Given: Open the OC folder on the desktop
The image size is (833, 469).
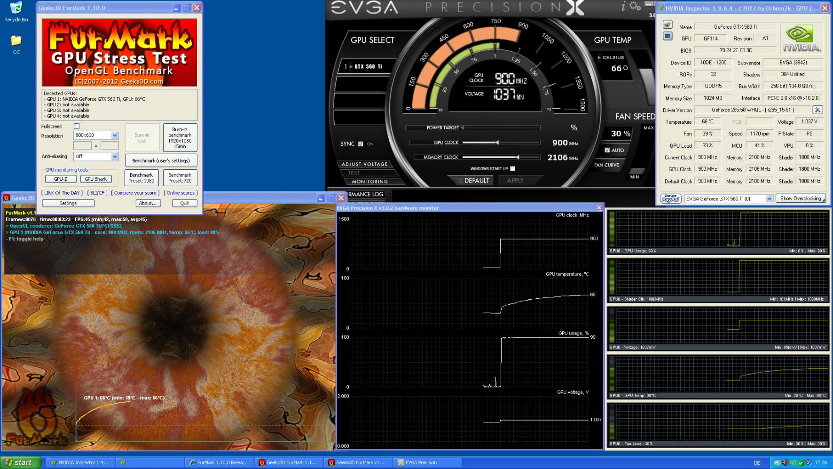Looking at the screenshot, I should tap(16, 45).
